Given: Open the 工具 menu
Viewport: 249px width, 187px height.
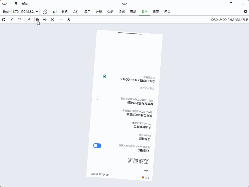Looking at the screenshot, I should click(15, 4).
